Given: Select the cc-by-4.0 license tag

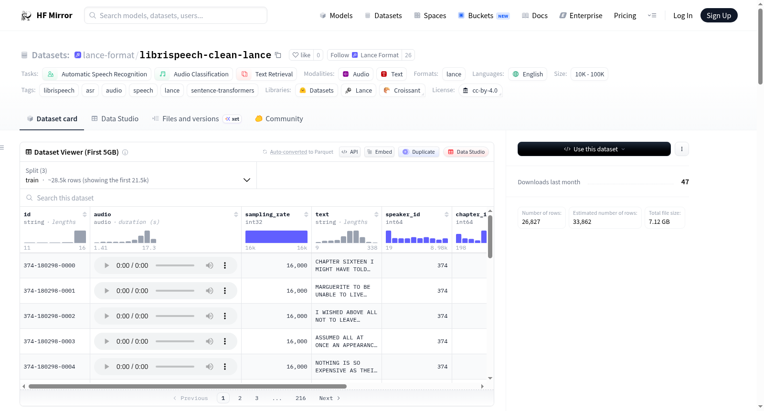Looking at the screenshot, I should [x=480, y=90].
